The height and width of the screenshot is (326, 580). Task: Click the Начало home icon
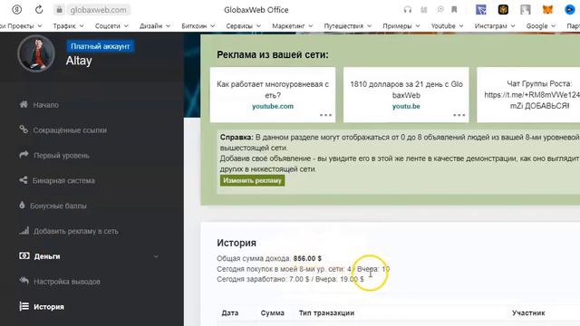(x=24, y=105)
